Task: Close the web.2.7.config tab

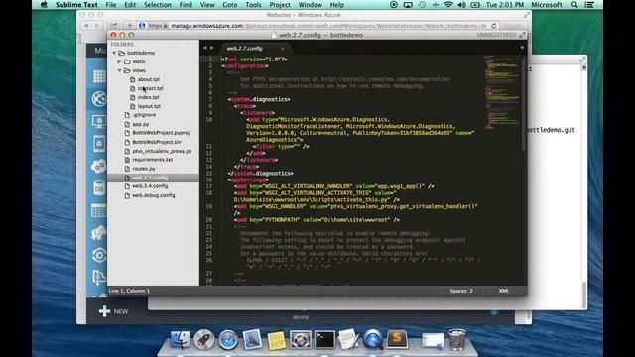Action: [x=282, y=49]
